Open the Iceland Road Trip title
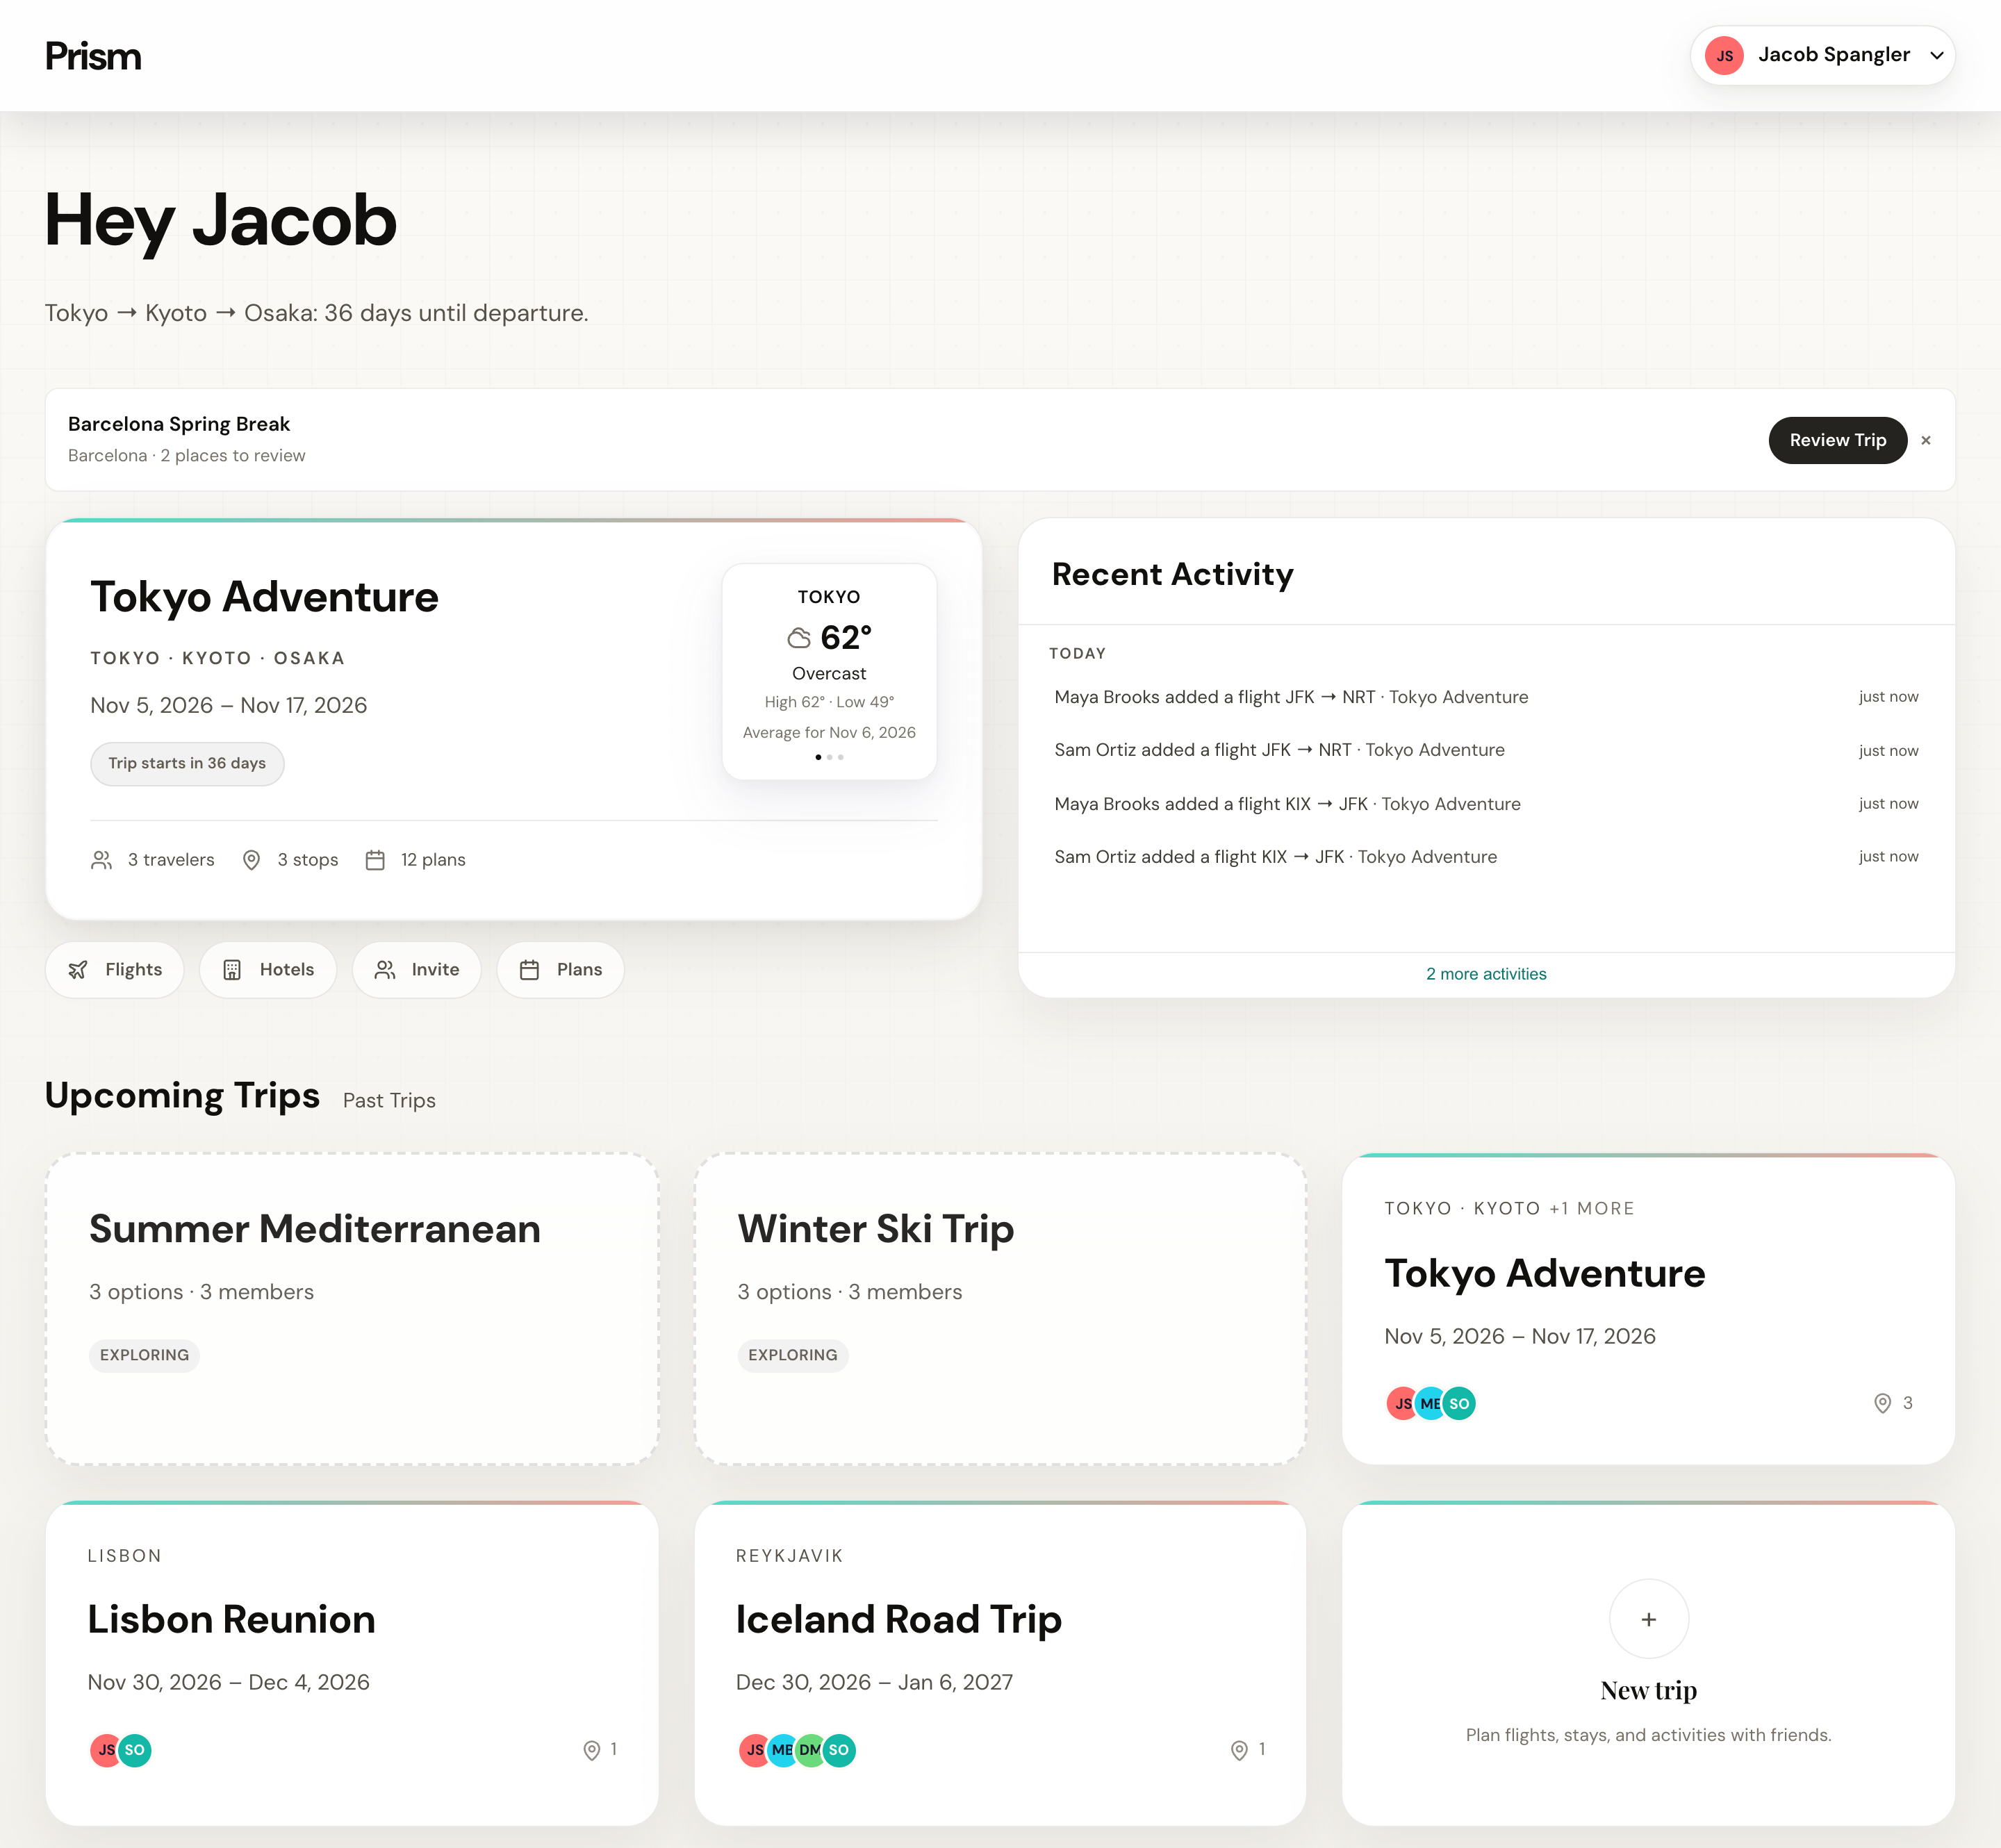 (898, 1619)
